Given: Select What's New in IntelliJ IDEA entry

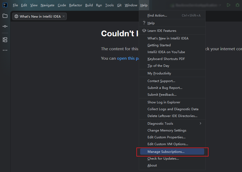Looking at the screenshot, I should click(x=172, y=38).
